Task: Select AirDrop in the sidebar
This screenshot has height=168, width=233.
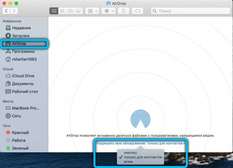Action: click(x=24, y=44)
